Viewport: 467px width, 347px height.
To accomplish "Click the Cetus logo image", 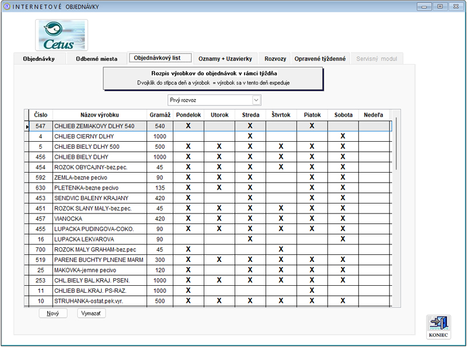I will pos(61,35).
